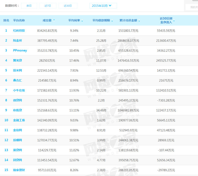
Task: Open the 你我贷 platform link
Action: pyautogui.click(x=18, y=110)
